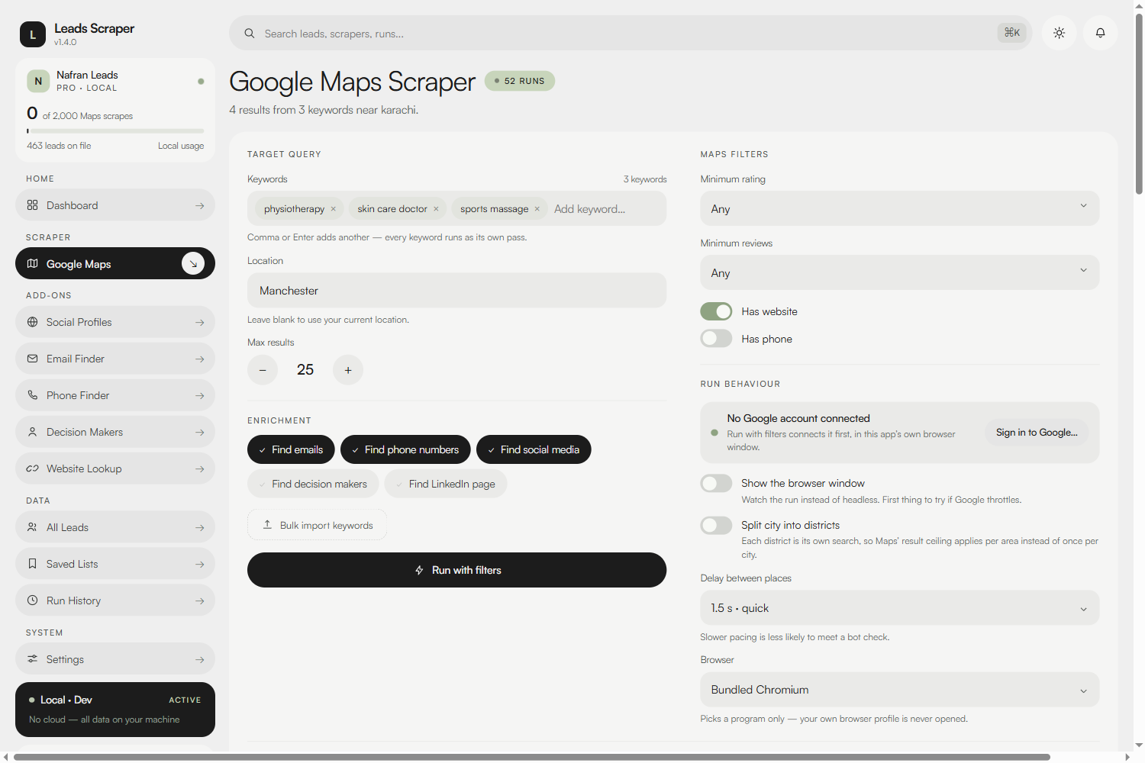The width and height of the screenshot is (1145, 763).
Task: Open the notifications bell
Action: tap(1100, 33)
